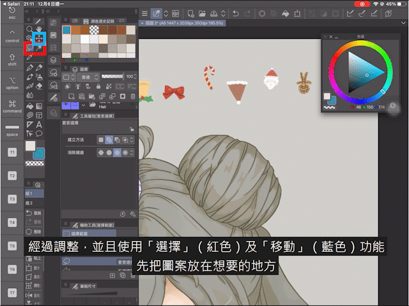
Task: Adjust layer opacity stepper arrows
Action: (135, 76)
